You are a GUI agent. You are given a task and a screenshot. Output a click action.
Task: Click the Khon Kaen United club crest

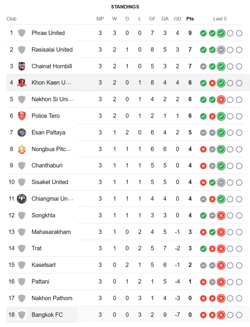tap(22, 83)
